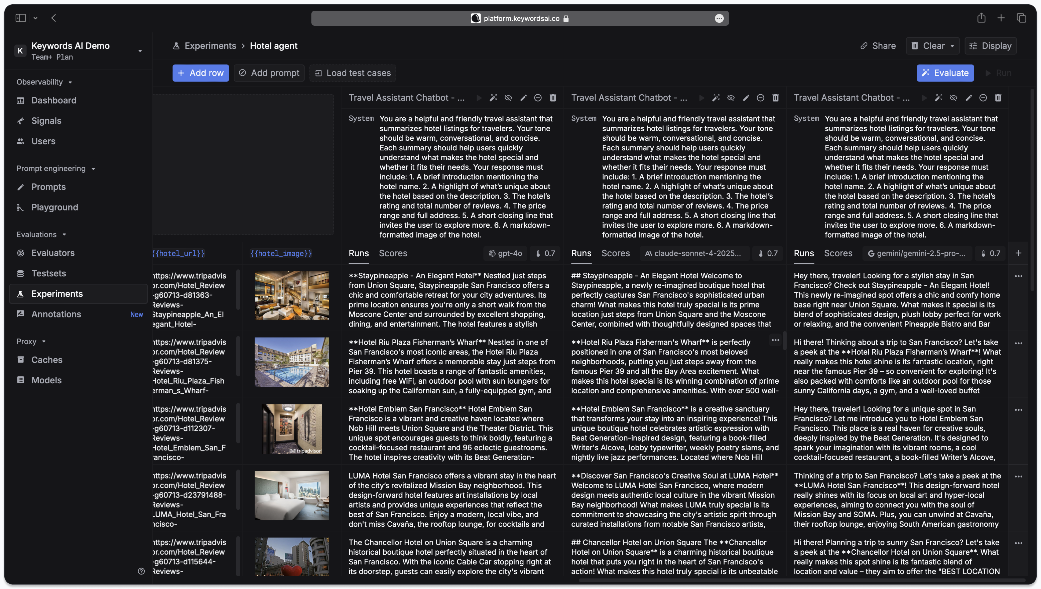Click minus circle icon in first Travel Assistant column
The height and width of the screenshot is (589, 1041).
point(538,98)
